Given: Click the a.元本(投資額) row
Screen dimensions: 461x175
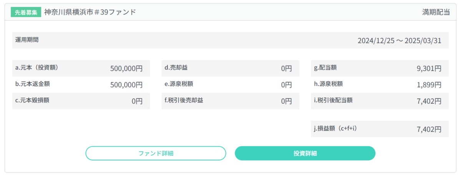Looking at the screenshot, I should click(x=81, y=68).
